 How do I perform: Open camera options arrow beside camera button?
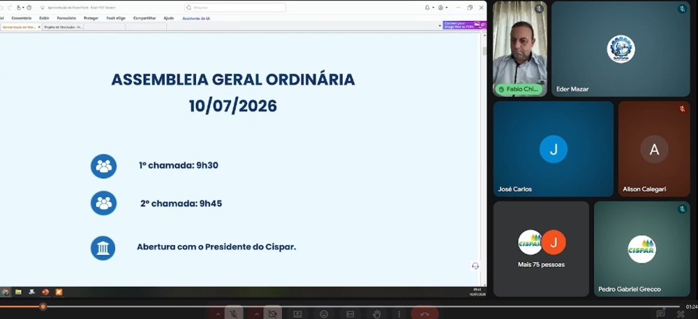tap(256, 314)
